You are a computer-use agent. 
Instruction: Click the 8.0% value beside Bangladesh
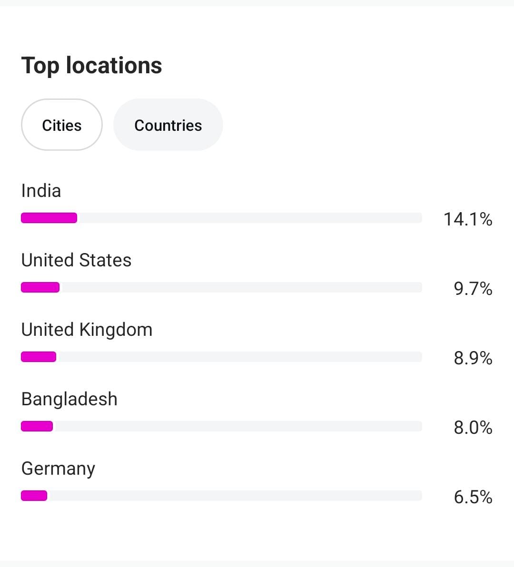(473, 428)
